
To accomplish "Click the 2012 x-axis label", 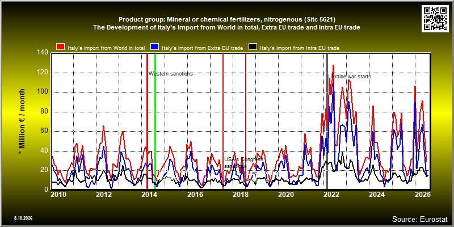I will click(x=104, y=194).
